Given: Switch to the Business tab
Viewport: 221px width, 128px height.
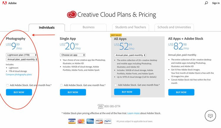Looking at the screenshot, I should pos(88,27).
